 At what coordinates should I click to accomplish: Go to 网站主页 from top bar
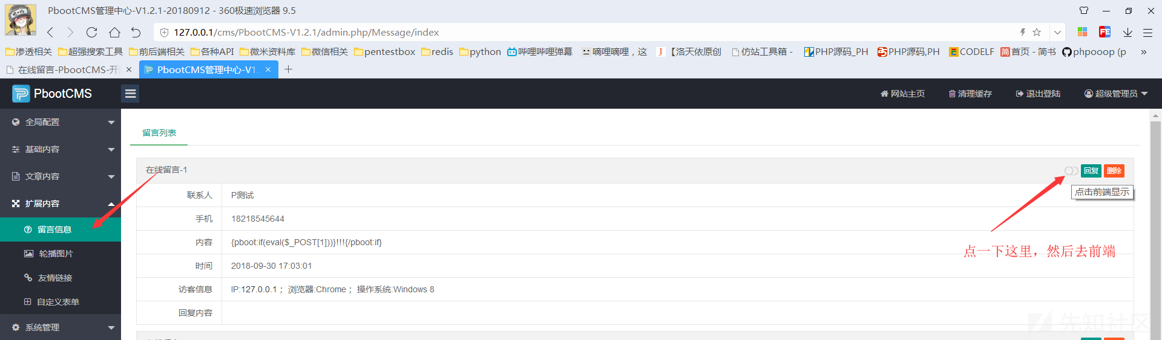point(902,94)
